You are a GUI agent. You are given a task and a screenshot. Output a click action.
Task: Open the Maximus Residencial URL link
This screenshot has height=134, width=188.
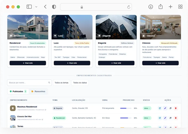click(x=32, y=110)
